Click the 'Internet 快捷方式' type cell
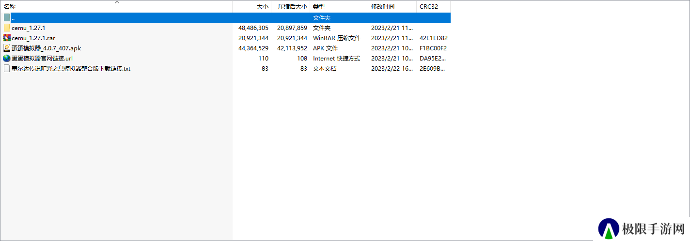Image resolution: width=690 pixels, height=241 pixels. (337, 58)
